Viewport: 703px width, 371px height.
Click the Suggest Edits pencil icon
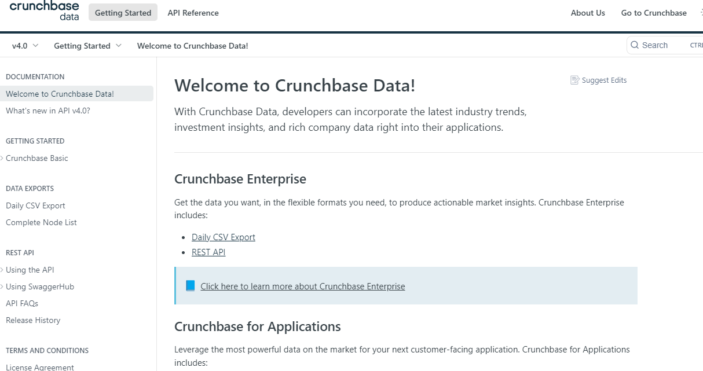click(x=574, y=80)
